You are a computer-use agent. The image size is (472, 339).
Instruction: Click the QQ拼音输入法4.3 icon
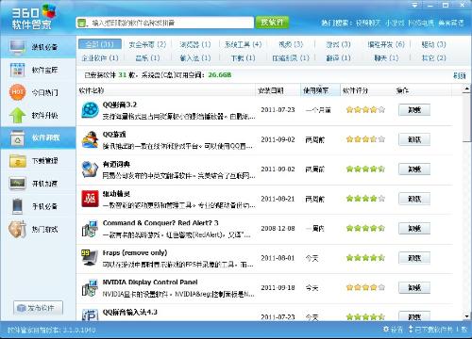click(90, 315)
